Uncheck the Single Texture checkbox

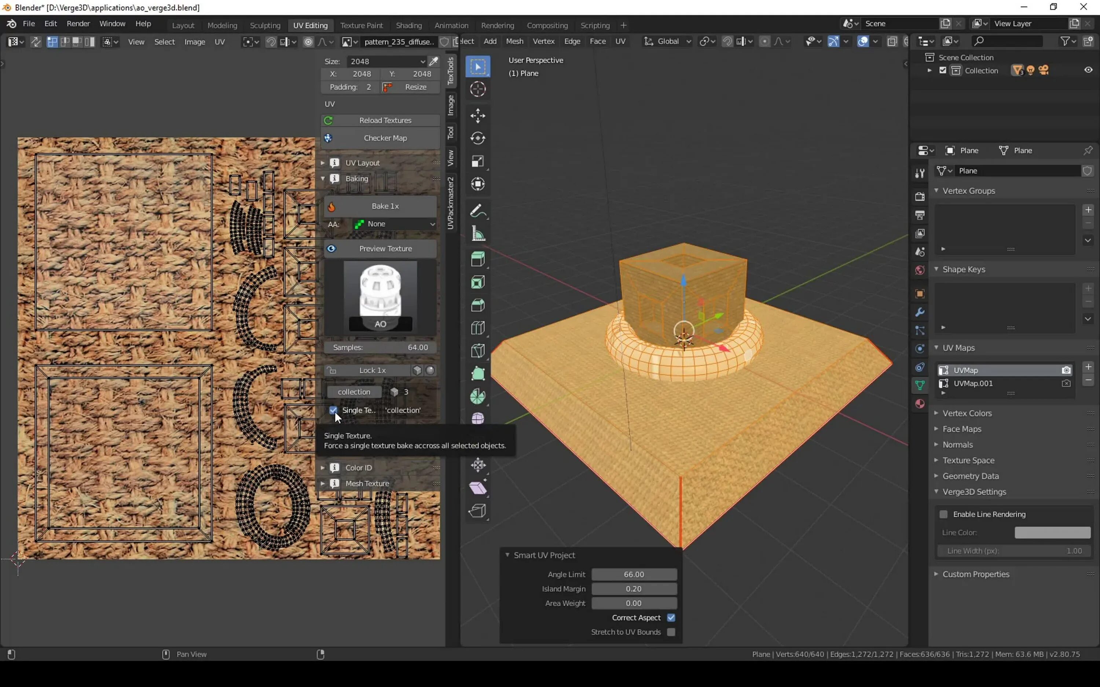coord(333,410)
